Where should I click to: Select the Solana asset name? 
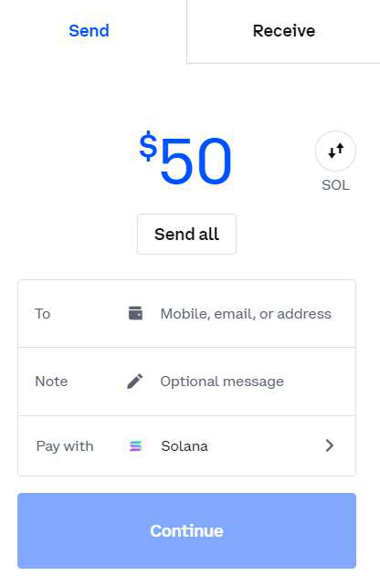coord(185,445)
